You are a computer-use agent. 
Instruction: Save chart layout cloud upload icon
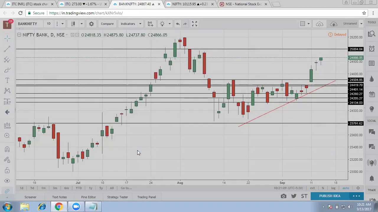334,24
